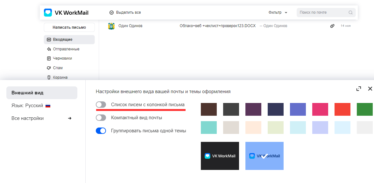Click the search magnifier icon
Viewport: 374px width, 183px height.
(350, 13)
